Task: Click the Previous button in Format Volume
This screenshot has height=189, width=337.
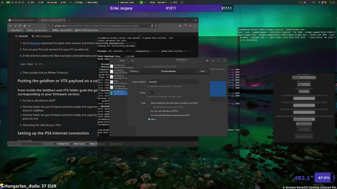Action: 134,71
